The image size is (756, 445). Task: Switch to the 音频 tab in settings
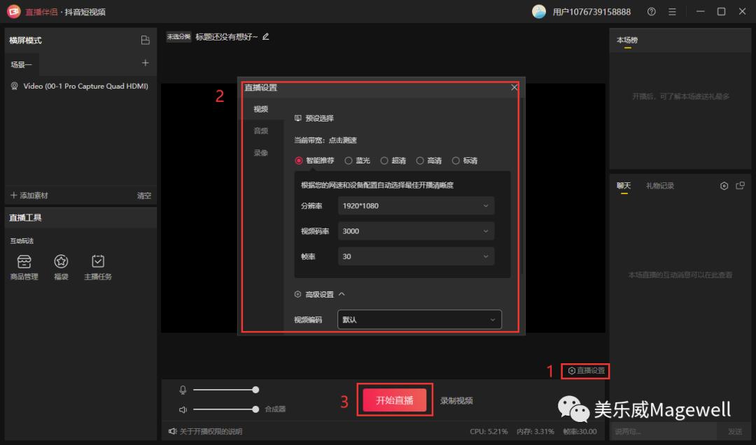pyautogui.click(x=261, y=130)
